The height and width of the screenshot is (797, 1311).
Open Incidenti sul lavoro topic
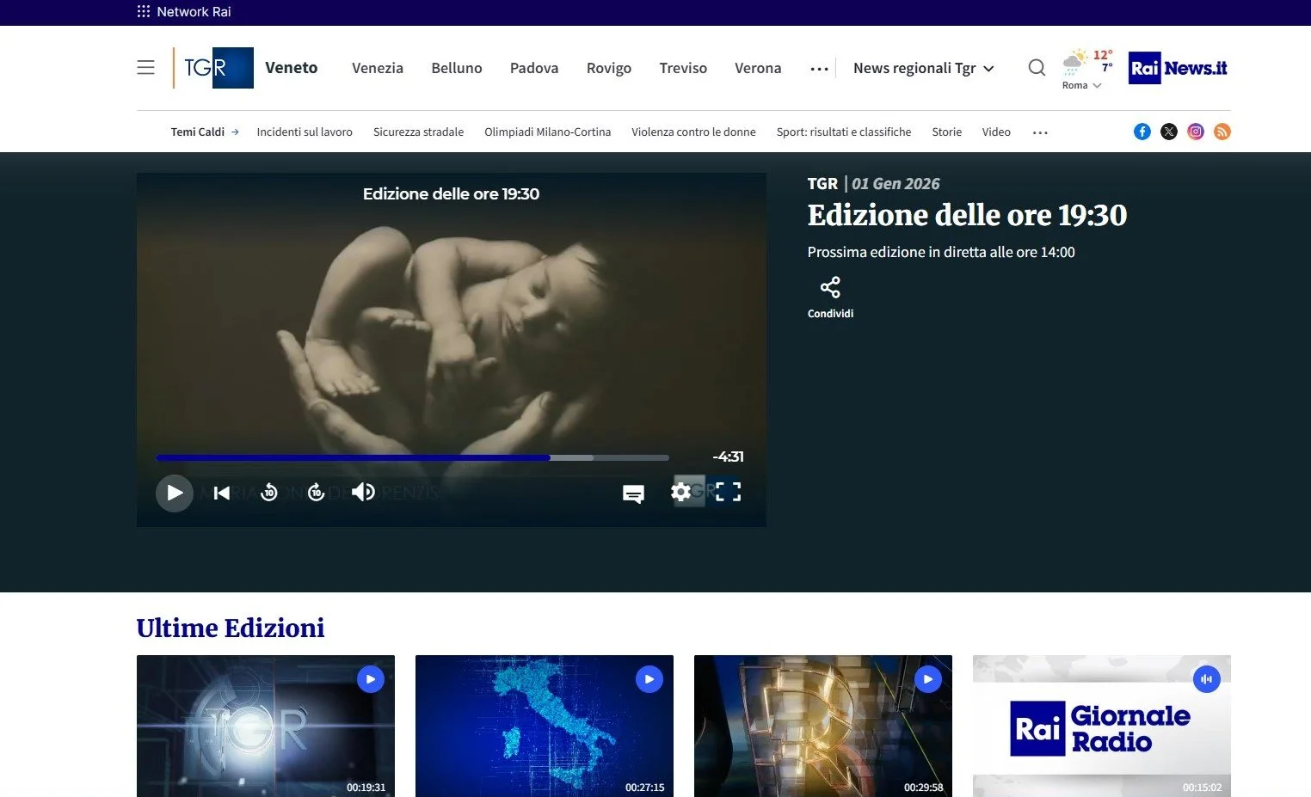(305, 132)
